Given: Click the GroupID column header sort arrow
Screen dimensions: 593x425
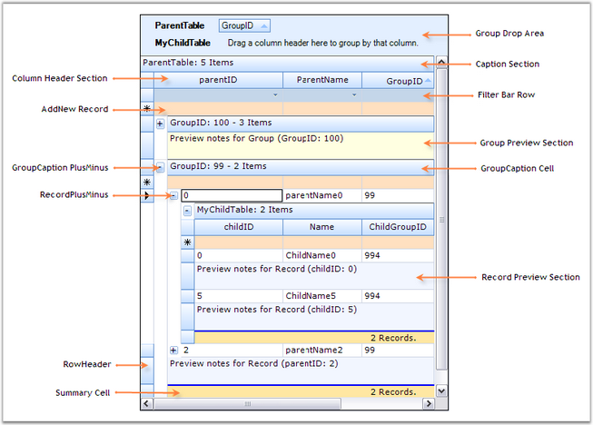Looking at the screenshot, I should point(428,80).
